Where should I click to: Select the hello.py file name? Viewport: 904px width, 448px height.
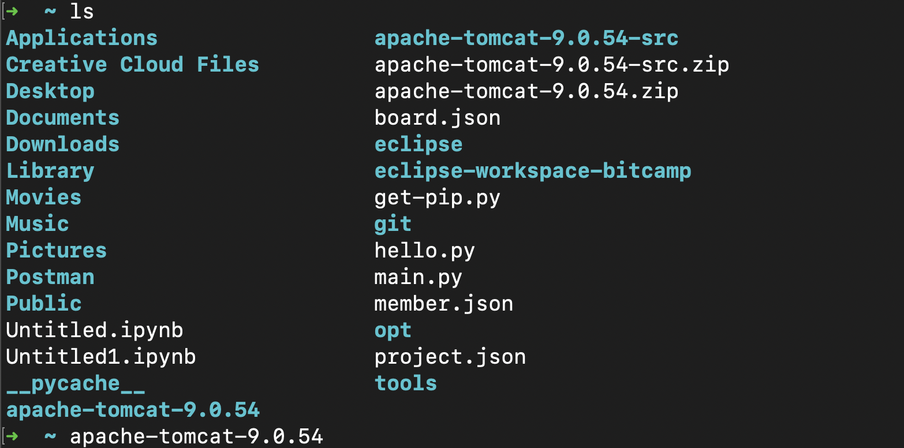(425, 251)
